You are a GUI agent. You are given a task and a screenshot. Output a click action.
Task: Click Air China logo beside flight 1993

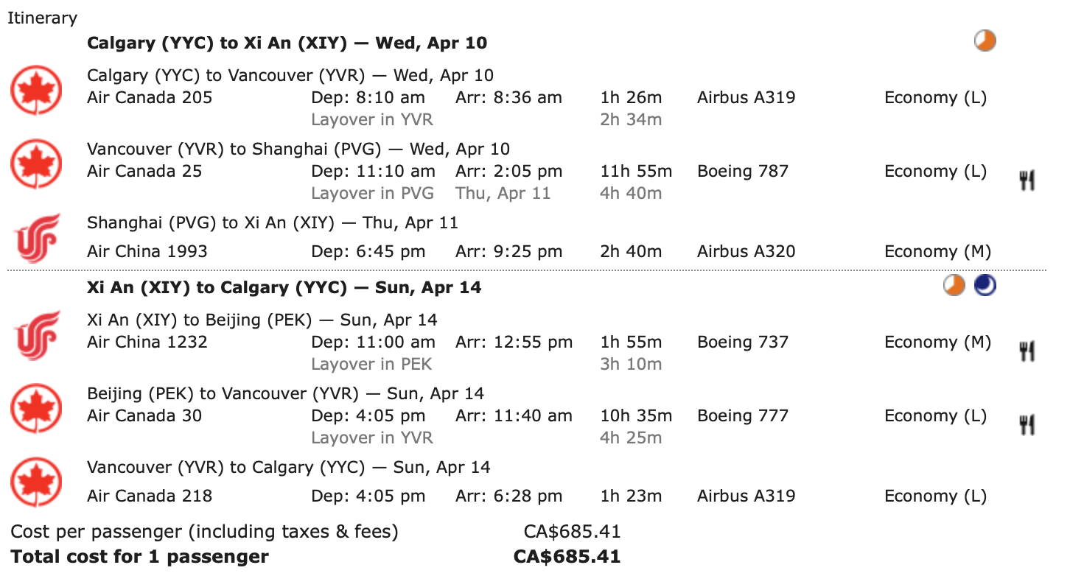point(35,237)
